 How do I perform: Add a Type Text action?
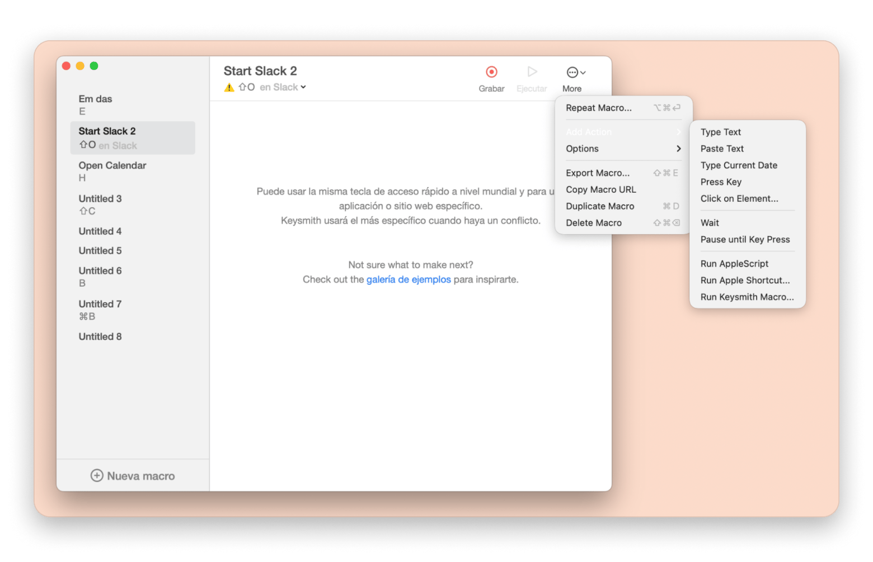coord(747,132)
